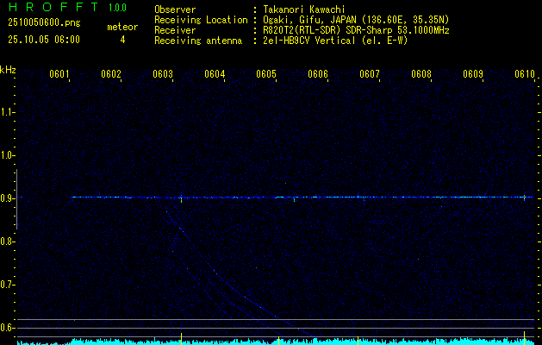Click the version number 1.0.0

[117, 7]
